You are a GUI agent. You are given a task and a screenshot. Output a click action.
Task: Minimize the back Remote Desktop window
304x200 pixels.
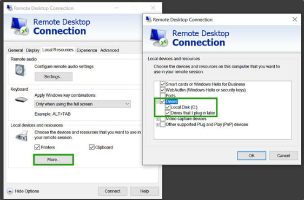click(116, 8)
